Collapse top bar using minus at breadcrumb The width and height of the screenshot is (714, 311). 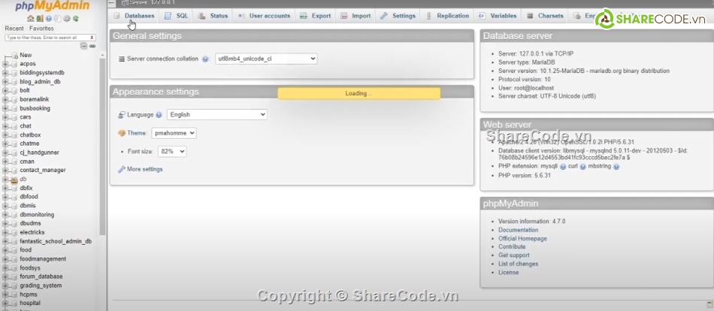[x=112, y=3]
